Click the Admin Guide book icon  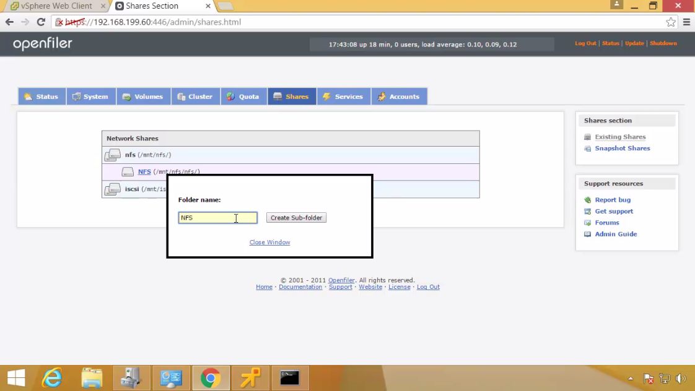[587, 234]
